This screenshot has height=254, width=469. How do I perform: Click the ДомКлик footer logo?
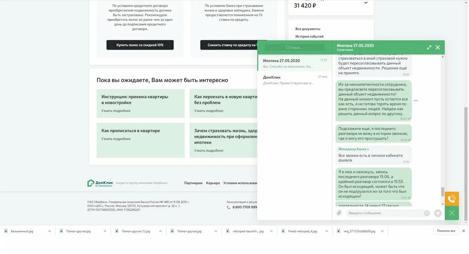click(100, 183)
